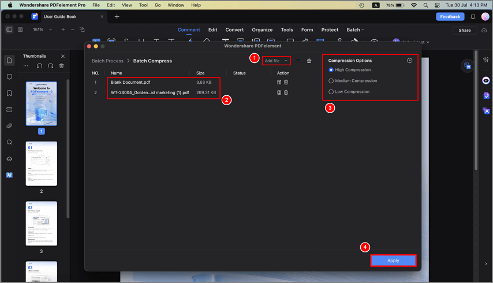Screen dimensions: 493x283
Task: Switch to the Organize tab
Action: (262, 29)
